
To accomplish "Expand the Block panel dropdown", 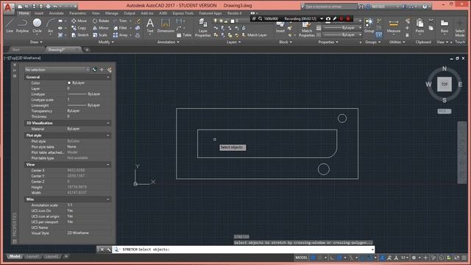I will [x=285, y=42].
